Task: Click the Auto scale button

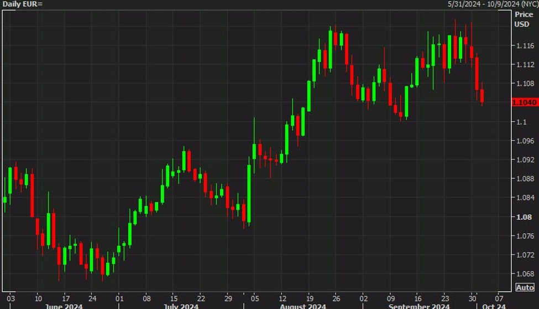Action: (525, 287)
